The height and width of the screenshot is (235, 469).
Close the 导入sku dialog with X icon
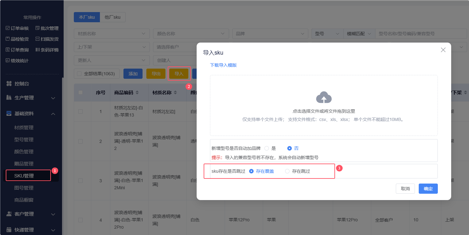click(x=443, y=50)
